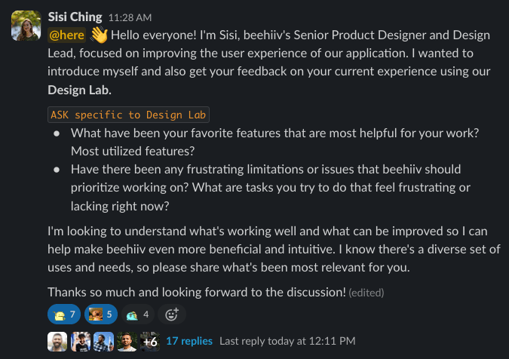Click the @here mention tag
The height and width of the screenshot is (359, 509).
click(66, 35)
